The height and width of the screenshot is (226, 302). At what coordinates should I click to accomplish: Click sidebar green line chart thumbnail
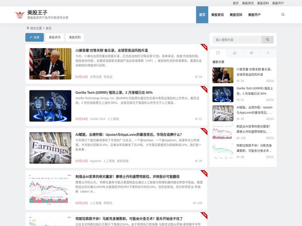(223, 151)
